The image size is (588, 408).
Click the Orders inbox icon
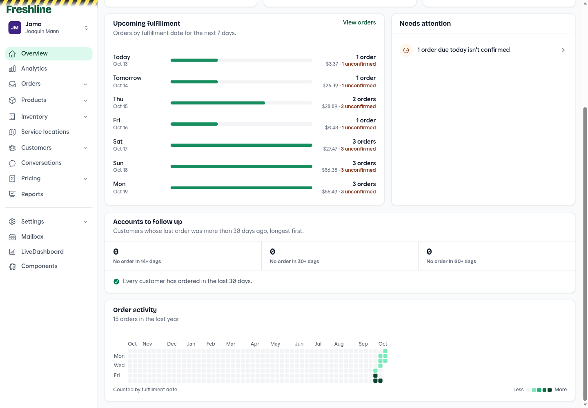point(12,84)
